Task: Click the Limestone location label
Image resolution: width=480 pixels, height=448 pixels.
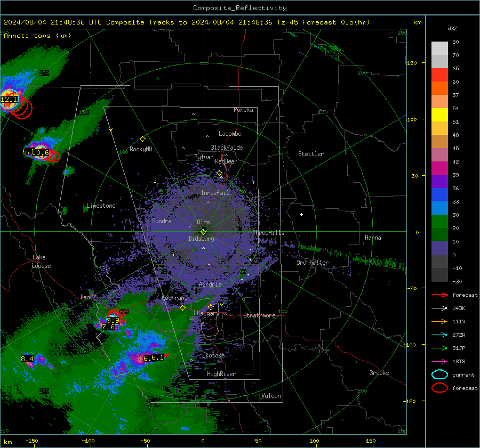Action: coord(101,206)
